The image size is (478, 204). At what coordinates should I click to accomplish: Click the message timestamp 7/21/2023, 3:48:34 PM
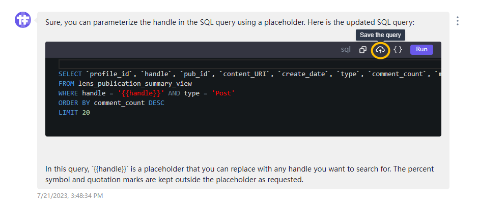70,195
